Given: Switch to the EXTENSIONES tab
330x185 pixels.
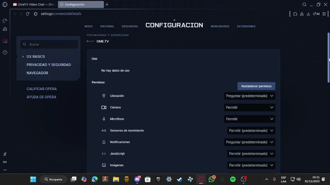Looking at the screenshot, I should pos(246,26).
